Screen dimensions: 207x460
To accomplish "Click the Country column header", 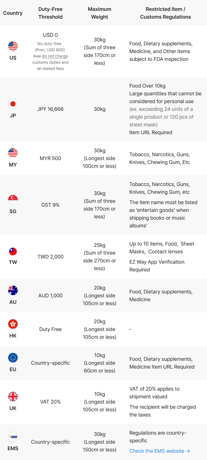I will pos(13,13).
